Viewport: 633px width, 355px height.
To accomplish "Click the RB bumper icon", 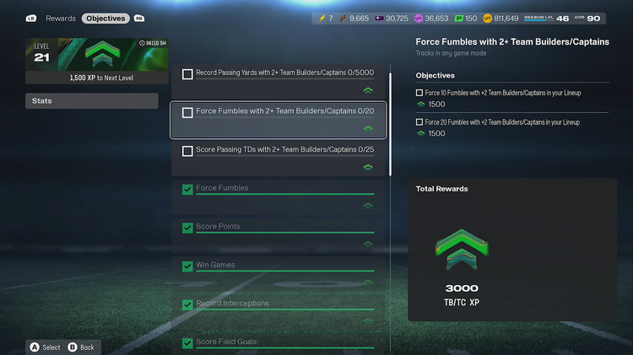I will point(139,19).
